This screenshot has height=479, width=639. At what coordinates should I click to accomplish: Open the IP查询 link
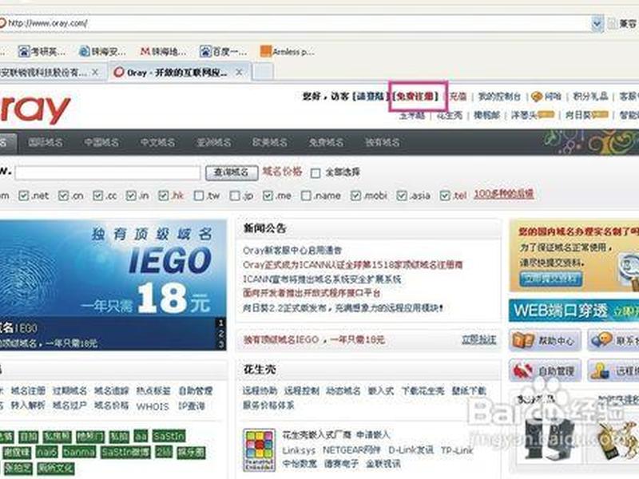[191, 406]
